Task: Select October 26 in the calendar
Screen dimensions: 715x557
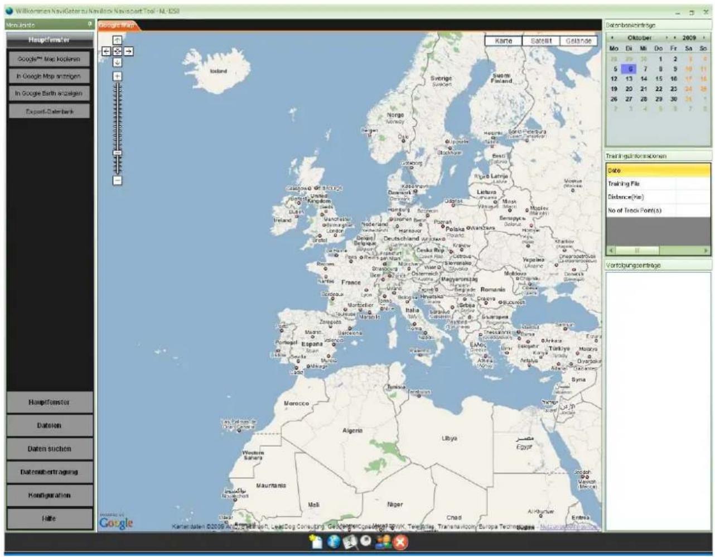Action: coord(614,99)
